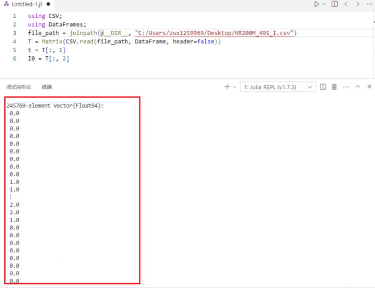Click line number 1 in gutter
375x289 pixels.
[15, 16]
